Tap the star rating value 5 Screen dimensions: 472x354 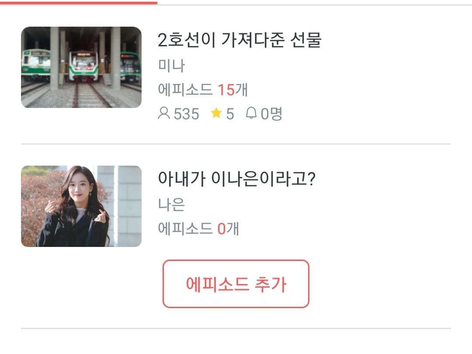[230, 114]
